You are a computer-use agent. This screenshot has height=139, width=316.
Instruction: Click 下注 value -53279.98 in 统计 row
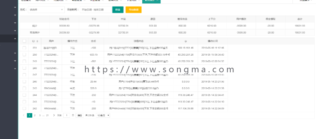[94, 26]
